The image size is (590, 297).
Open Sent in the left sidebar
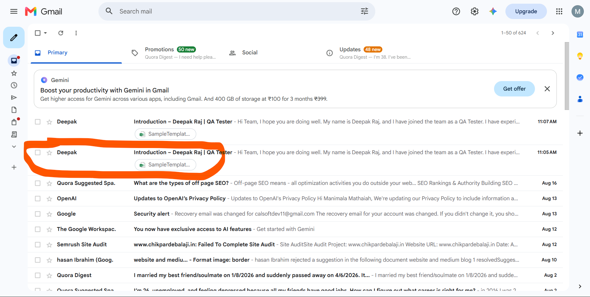pos(14,98)
